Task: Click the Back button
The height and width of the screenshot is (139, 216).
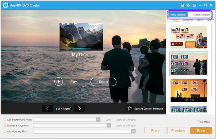Action: pos(155,131)
